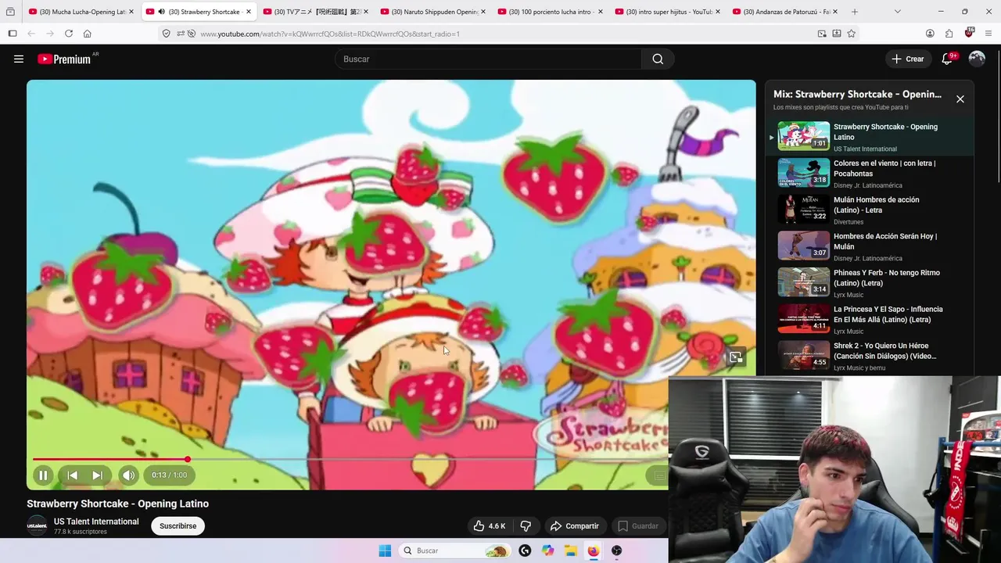Reload the current page
This screenshot has width=1001, height=563.
pyautogui.click(x=69, y=34)
